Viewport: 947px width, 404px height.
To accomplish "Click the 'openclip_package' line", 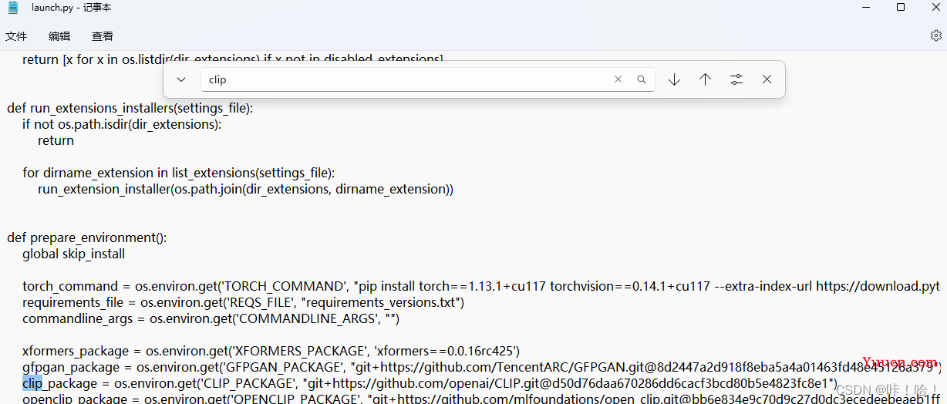I will [x=480, y=399].
